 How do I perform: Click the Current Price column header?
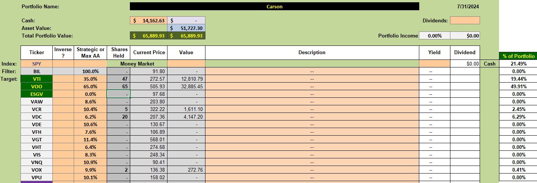point(148,53)
